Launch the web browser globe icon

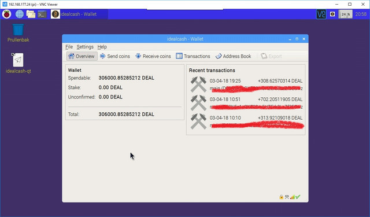click(x=20, y=14)
